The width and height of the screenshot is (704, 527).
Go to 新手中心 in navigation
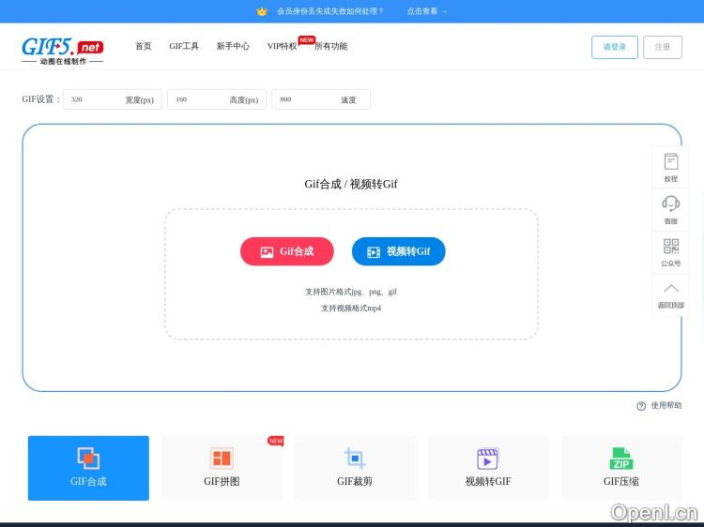tap(233, 46)
